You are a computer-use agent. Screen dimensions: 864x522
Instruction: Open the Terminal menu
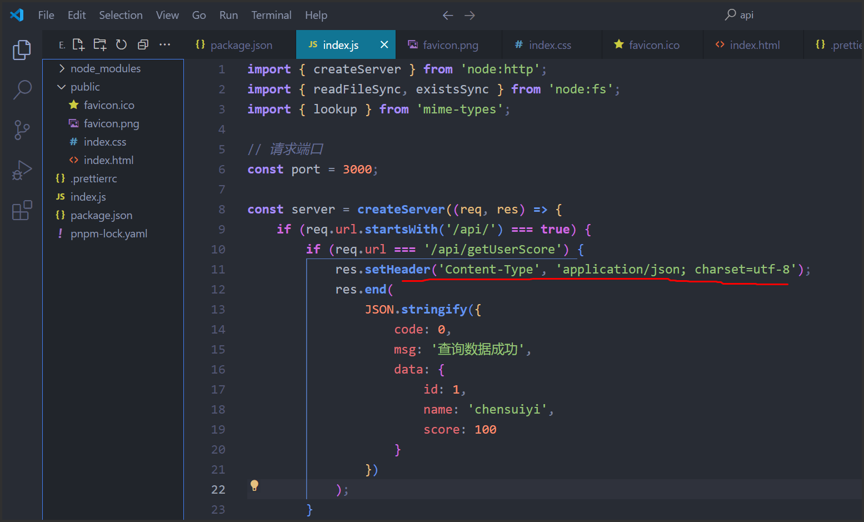pyautogui.click(x=271, y=15)
